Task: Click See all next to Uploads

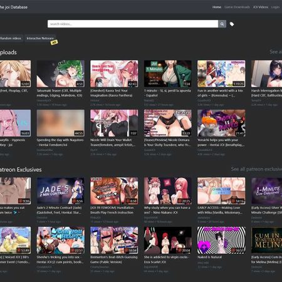Action: pyautogui.click(x=276, y=51)
